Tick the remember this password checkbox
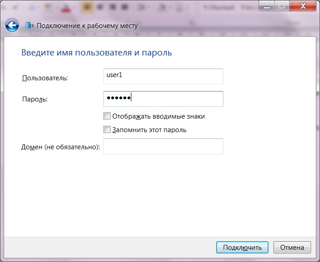The height and width of the screenshot is (262, 320). tap(107, 130)
